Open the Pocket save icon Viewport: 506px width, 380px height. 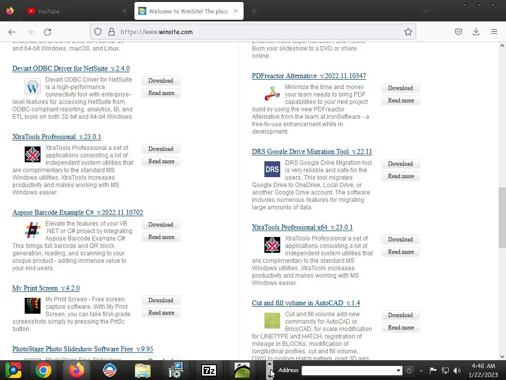point(458,32)
